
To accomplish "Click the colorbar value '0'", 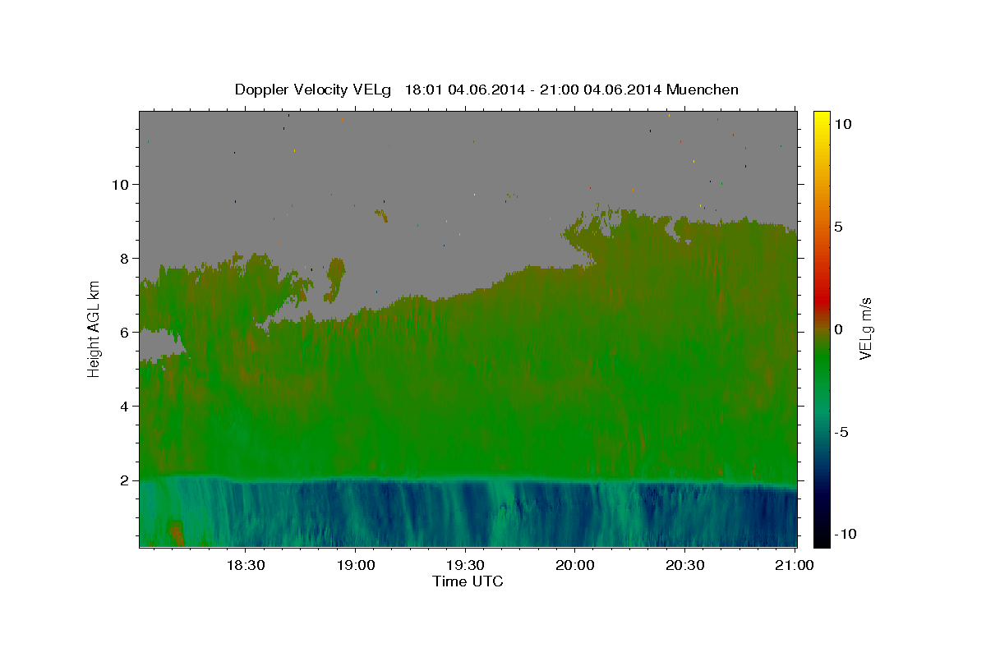I will [838, 329].
